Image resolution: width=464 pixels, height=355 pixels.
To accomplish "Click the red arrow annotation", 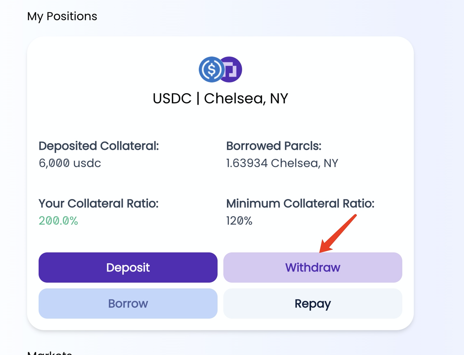I will tap(338, 234).
